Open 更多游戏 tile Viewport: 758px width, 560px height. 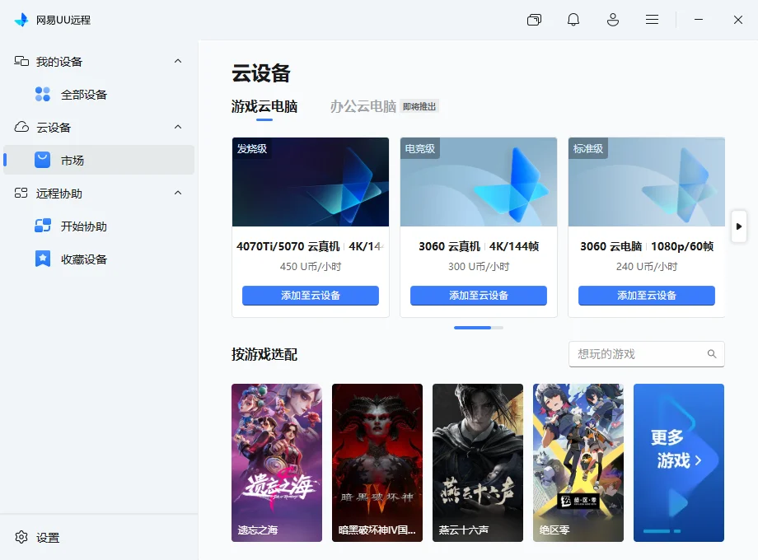679,462
